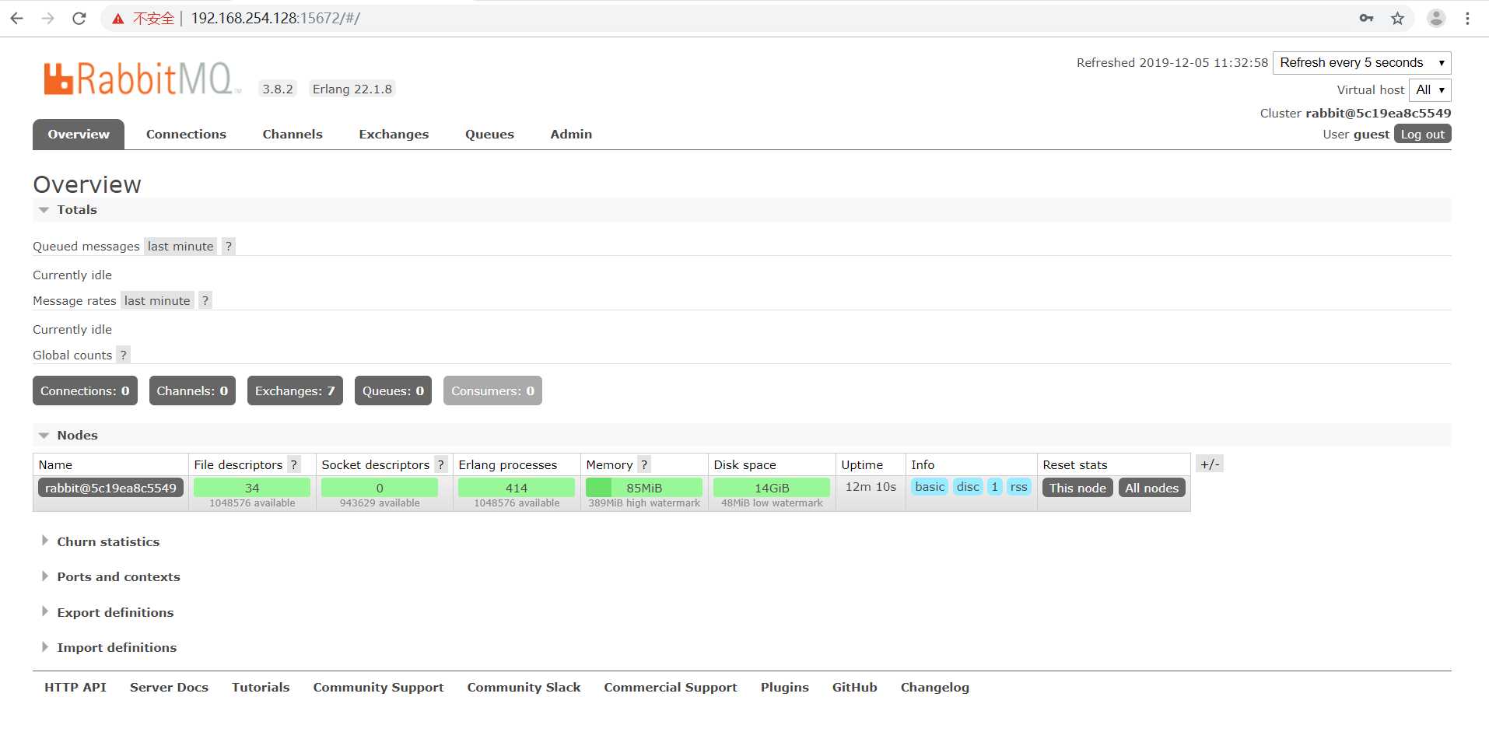1489x739 pixels.
Task: Open the Plugins footer link
Action: point(785,688)
